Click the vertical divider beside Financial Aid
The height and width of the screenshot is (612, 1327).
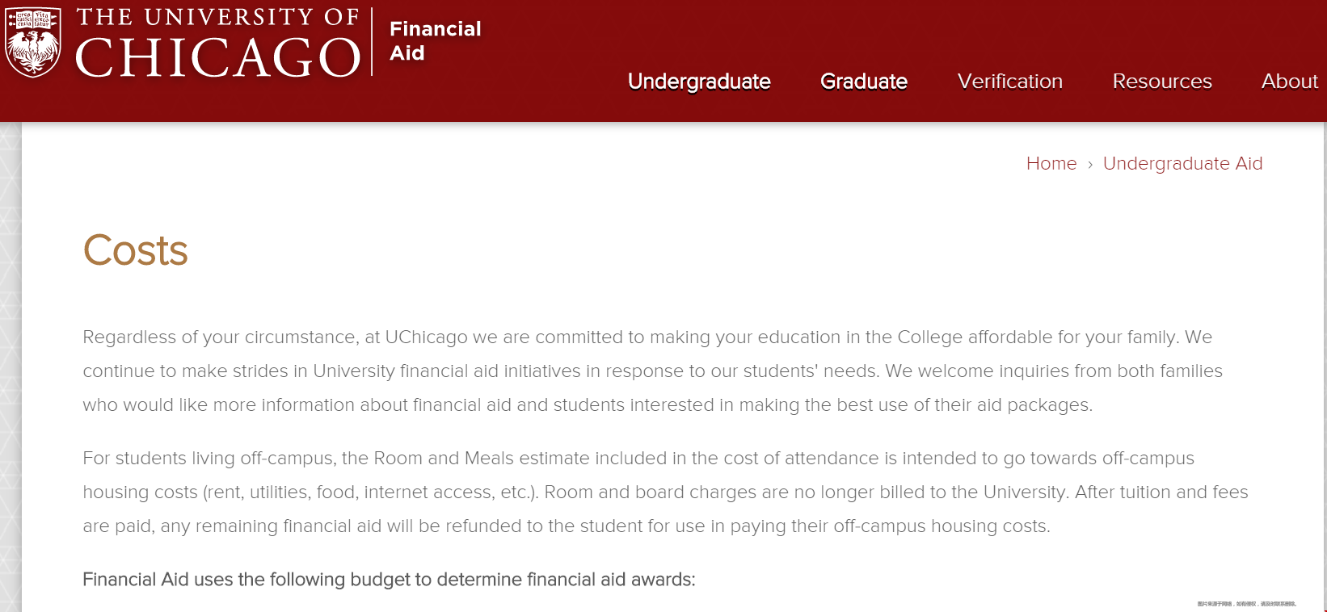coord(372,42)
